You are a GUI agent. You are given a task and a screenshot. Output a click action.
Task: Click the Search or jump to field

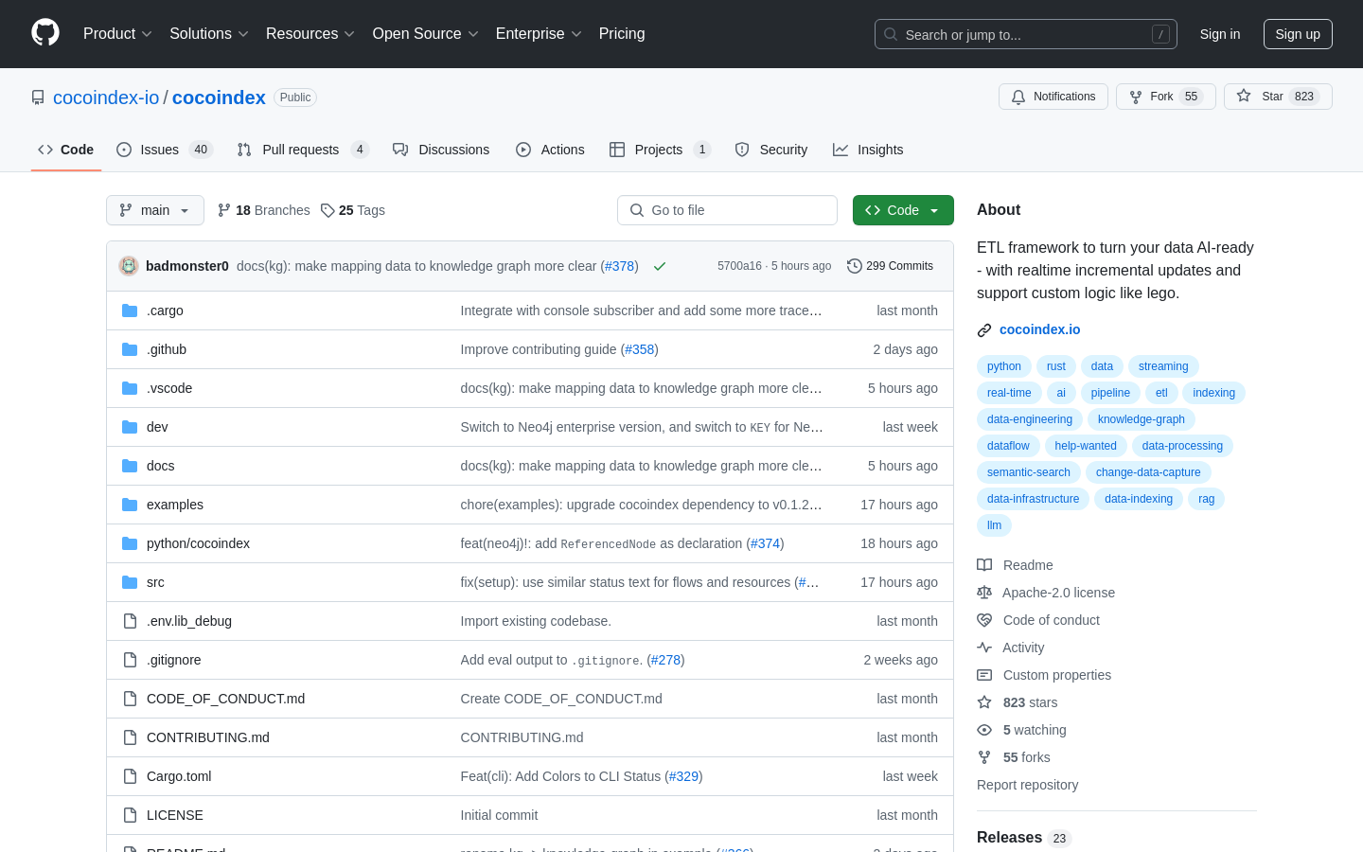coord(1026,34)
